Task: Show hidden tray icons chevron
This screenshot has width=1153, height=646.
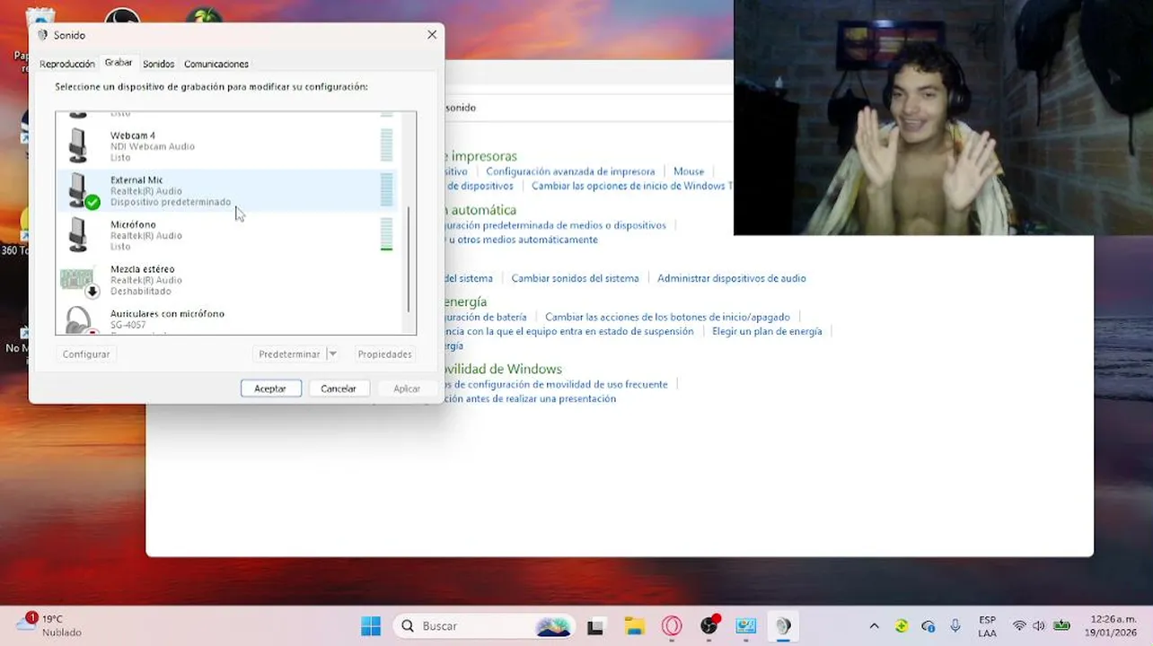Action: (874, 626)
